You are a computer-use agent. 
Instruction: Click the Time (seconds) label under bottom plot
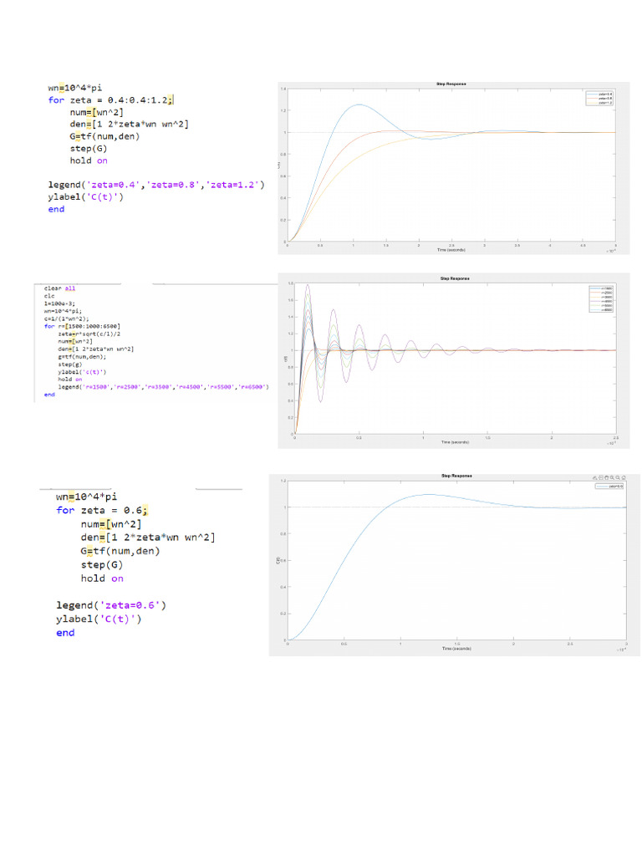point(456,648)
